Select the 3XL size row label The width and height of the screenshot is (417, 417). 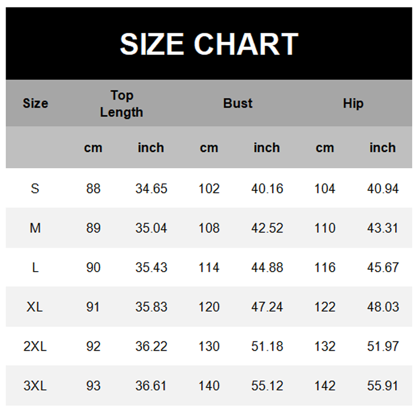pyautogui.click(x=35, y=386)
